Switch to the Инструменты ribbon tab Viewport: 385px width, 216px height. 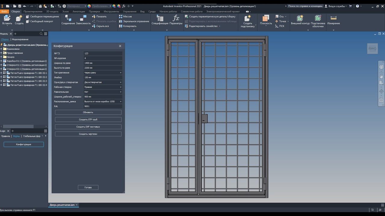click(x=111, y=11)
